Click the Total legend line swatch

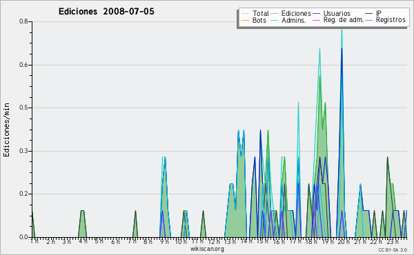pyautogui.click(x=245, y=14)
